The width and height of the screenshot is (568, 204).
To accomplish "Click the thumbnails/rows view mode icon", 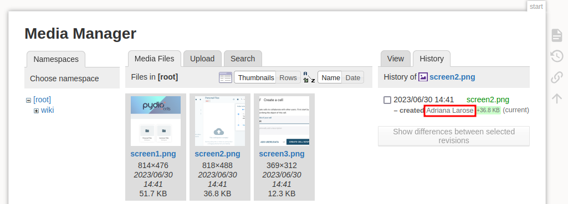I will (226, 77).
